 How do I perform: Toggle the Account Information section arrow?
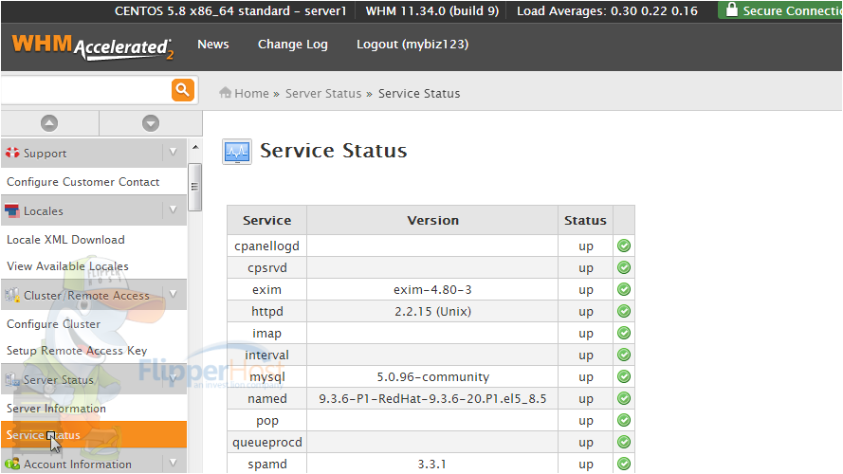tap(174, 464)
